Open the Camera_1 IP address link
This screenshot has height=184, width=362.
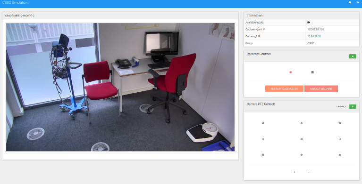click(x=314, y=36)
